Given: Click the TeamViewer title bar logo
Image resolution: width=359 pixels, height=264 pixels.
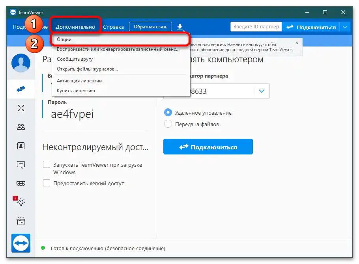Looking at the screenshot, I should pos(13,12).
